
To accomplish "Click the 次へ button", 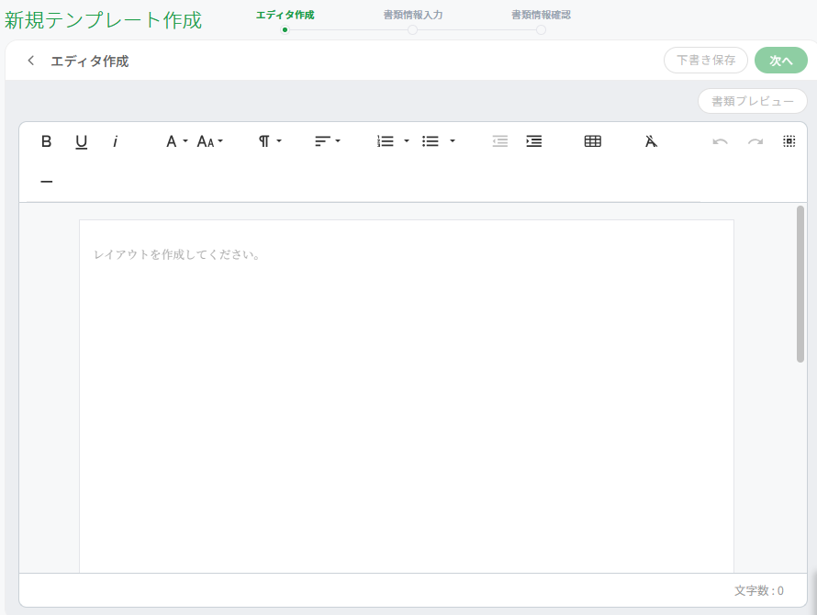I will (781, 60).
